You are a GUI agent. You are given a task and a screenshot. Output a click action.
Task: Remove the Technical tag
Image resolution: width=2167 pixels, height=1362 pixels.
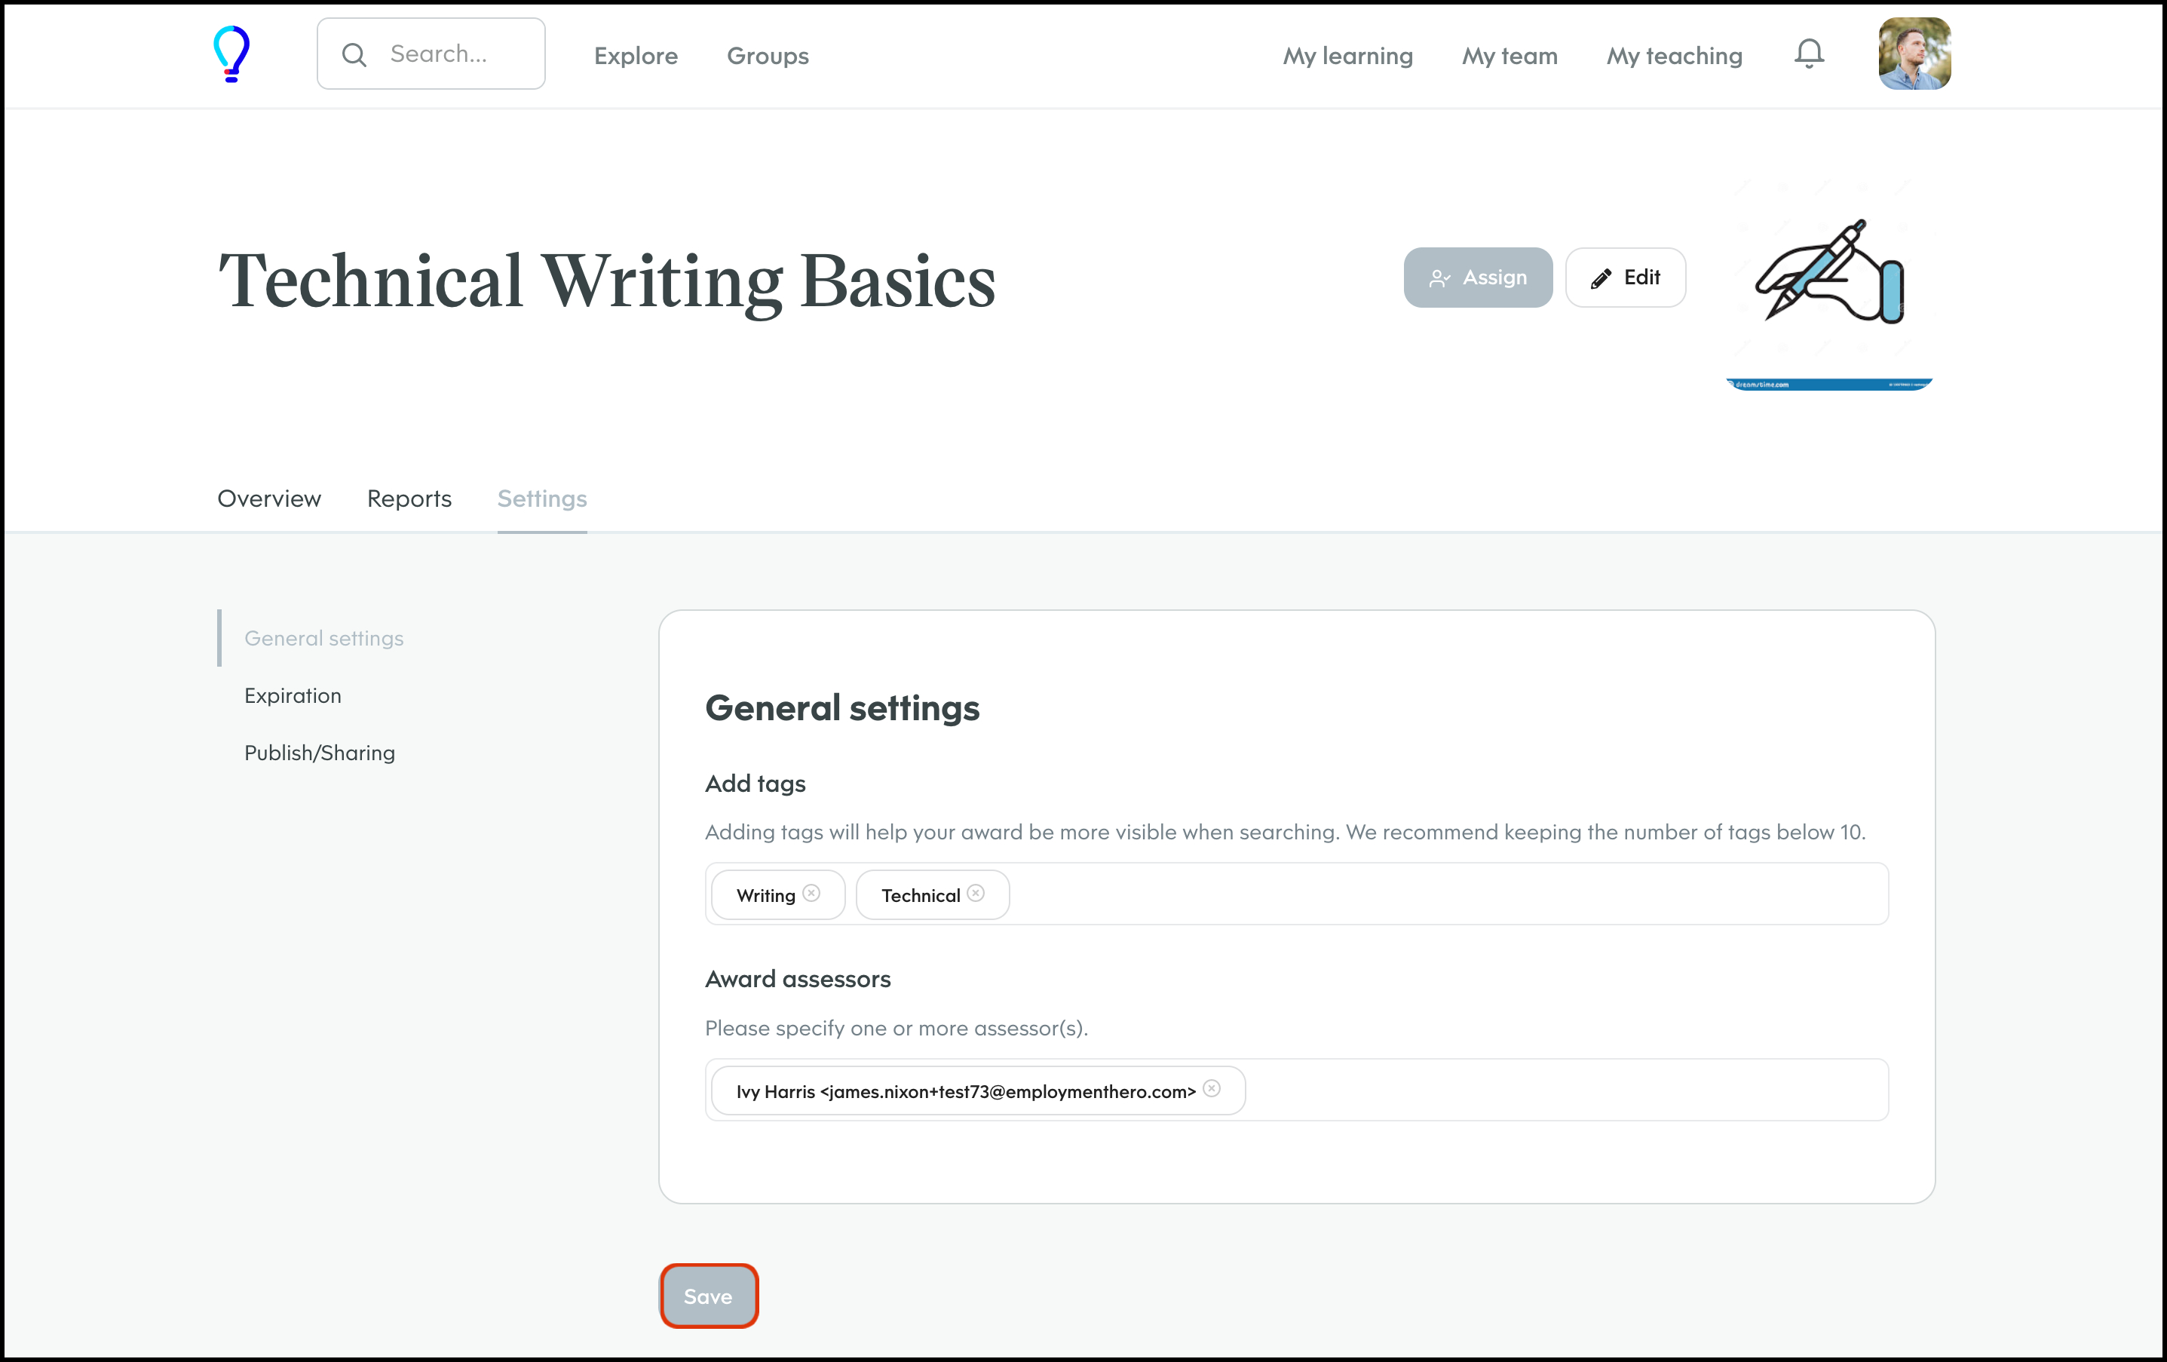coord(976,893)
